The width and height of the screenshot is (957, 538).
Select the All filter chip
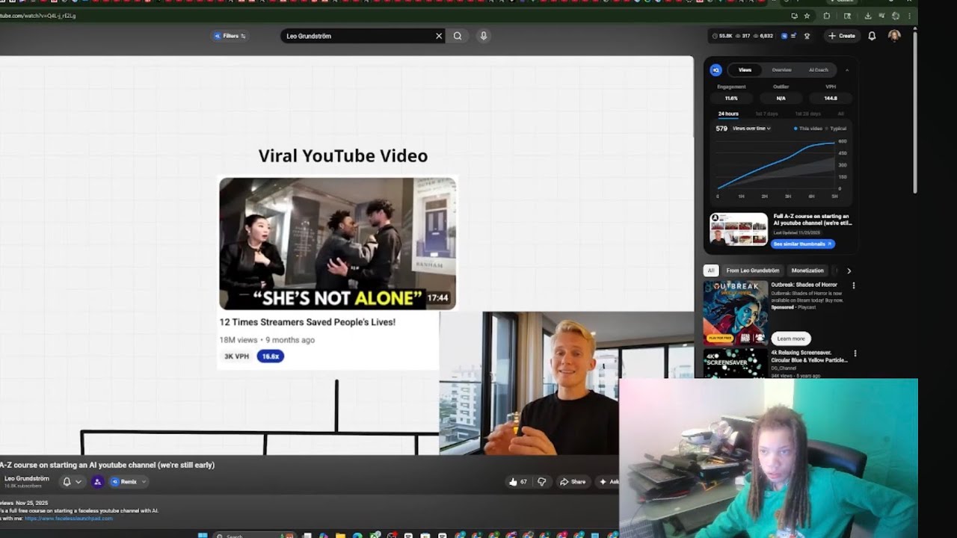[x=711, y=270]
